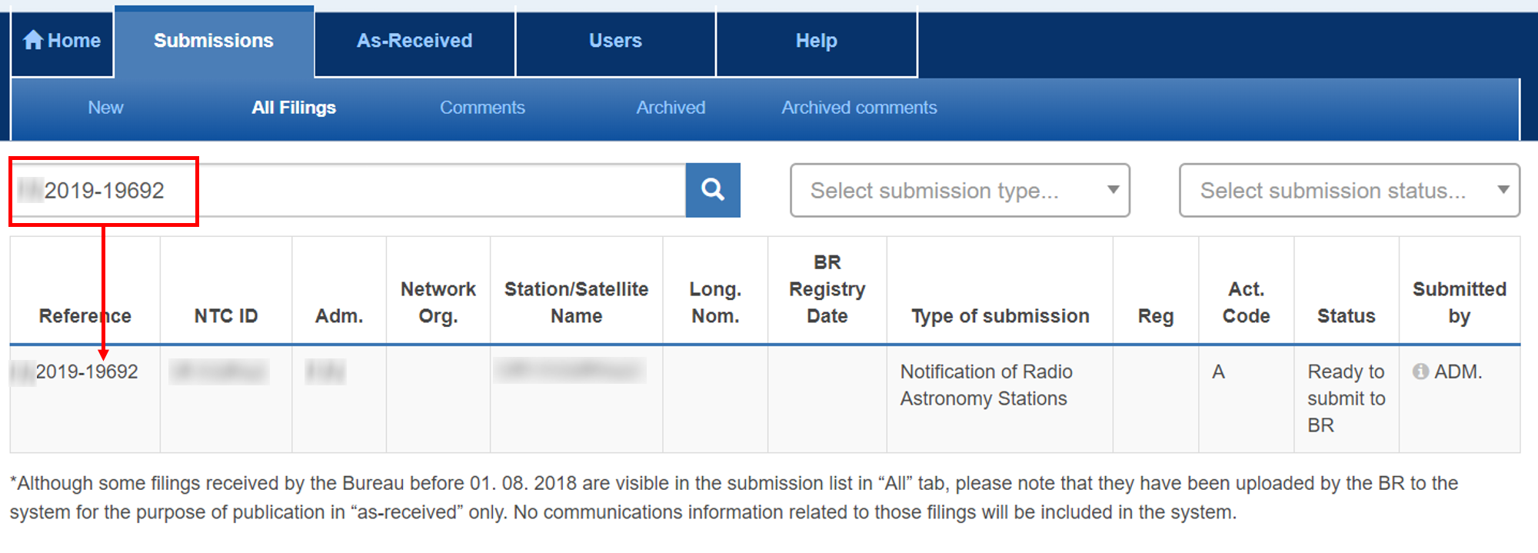Open the Users tab

point(615,41)
